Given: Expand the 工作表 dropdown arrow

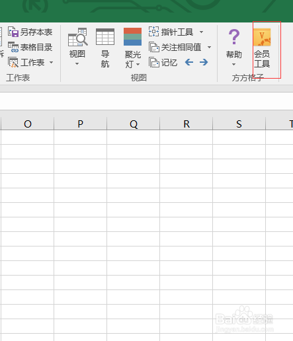Looking at the screenshot, I should point(51,63).
